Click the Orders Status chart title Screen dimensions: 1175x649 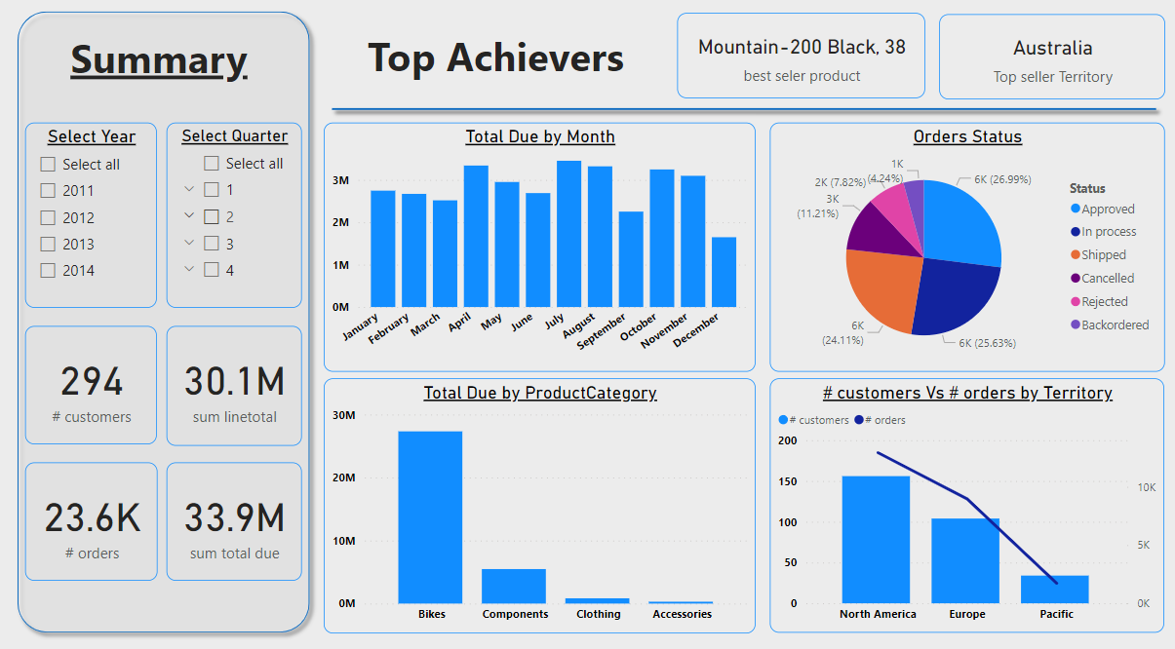(x=966, y=136)
